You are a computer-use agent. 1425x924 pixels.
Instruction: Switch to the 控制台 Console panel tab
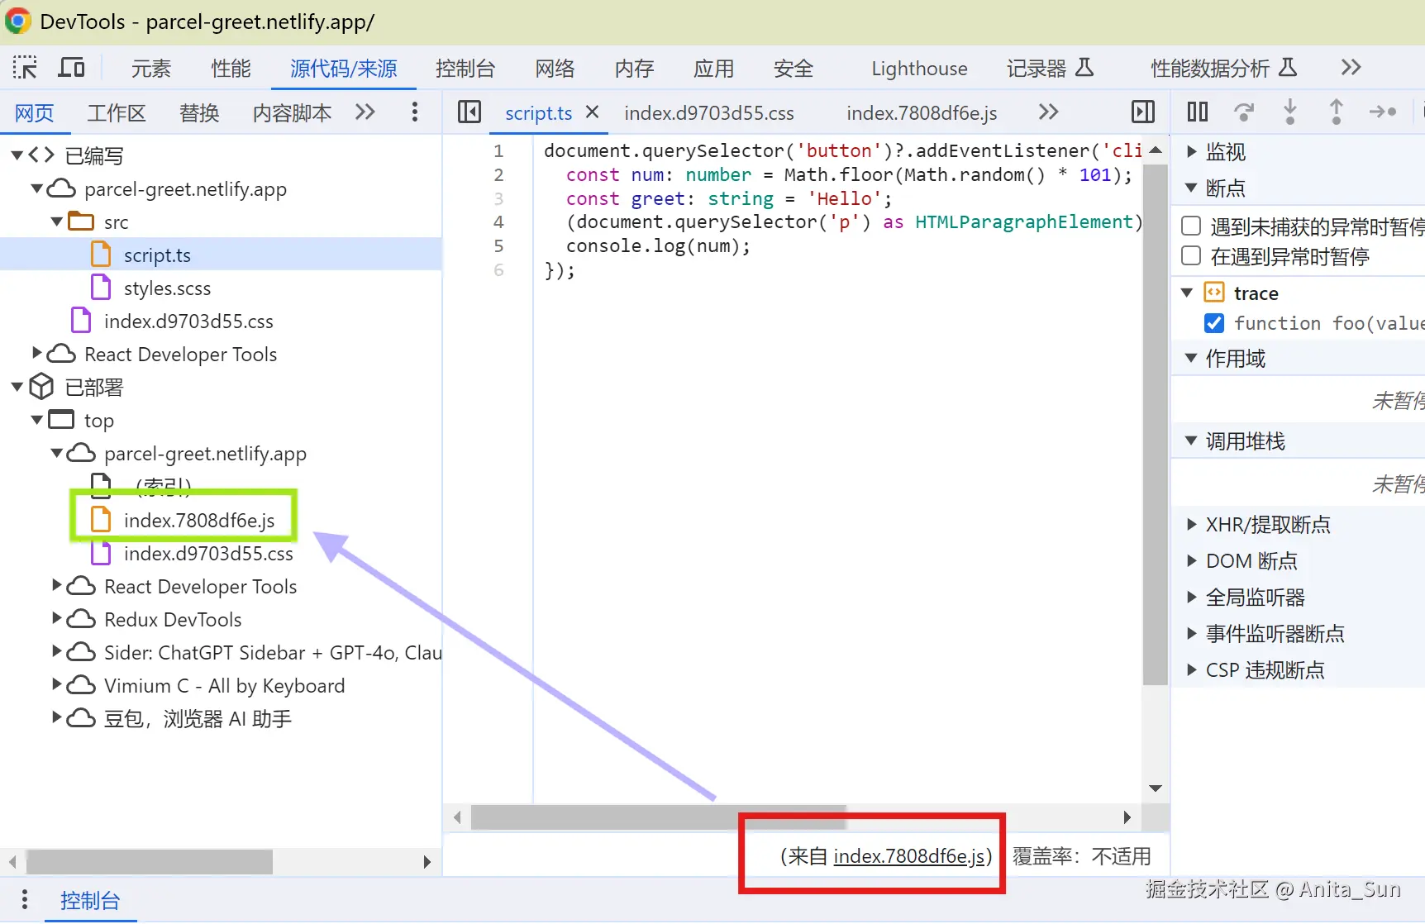point(465,68)
